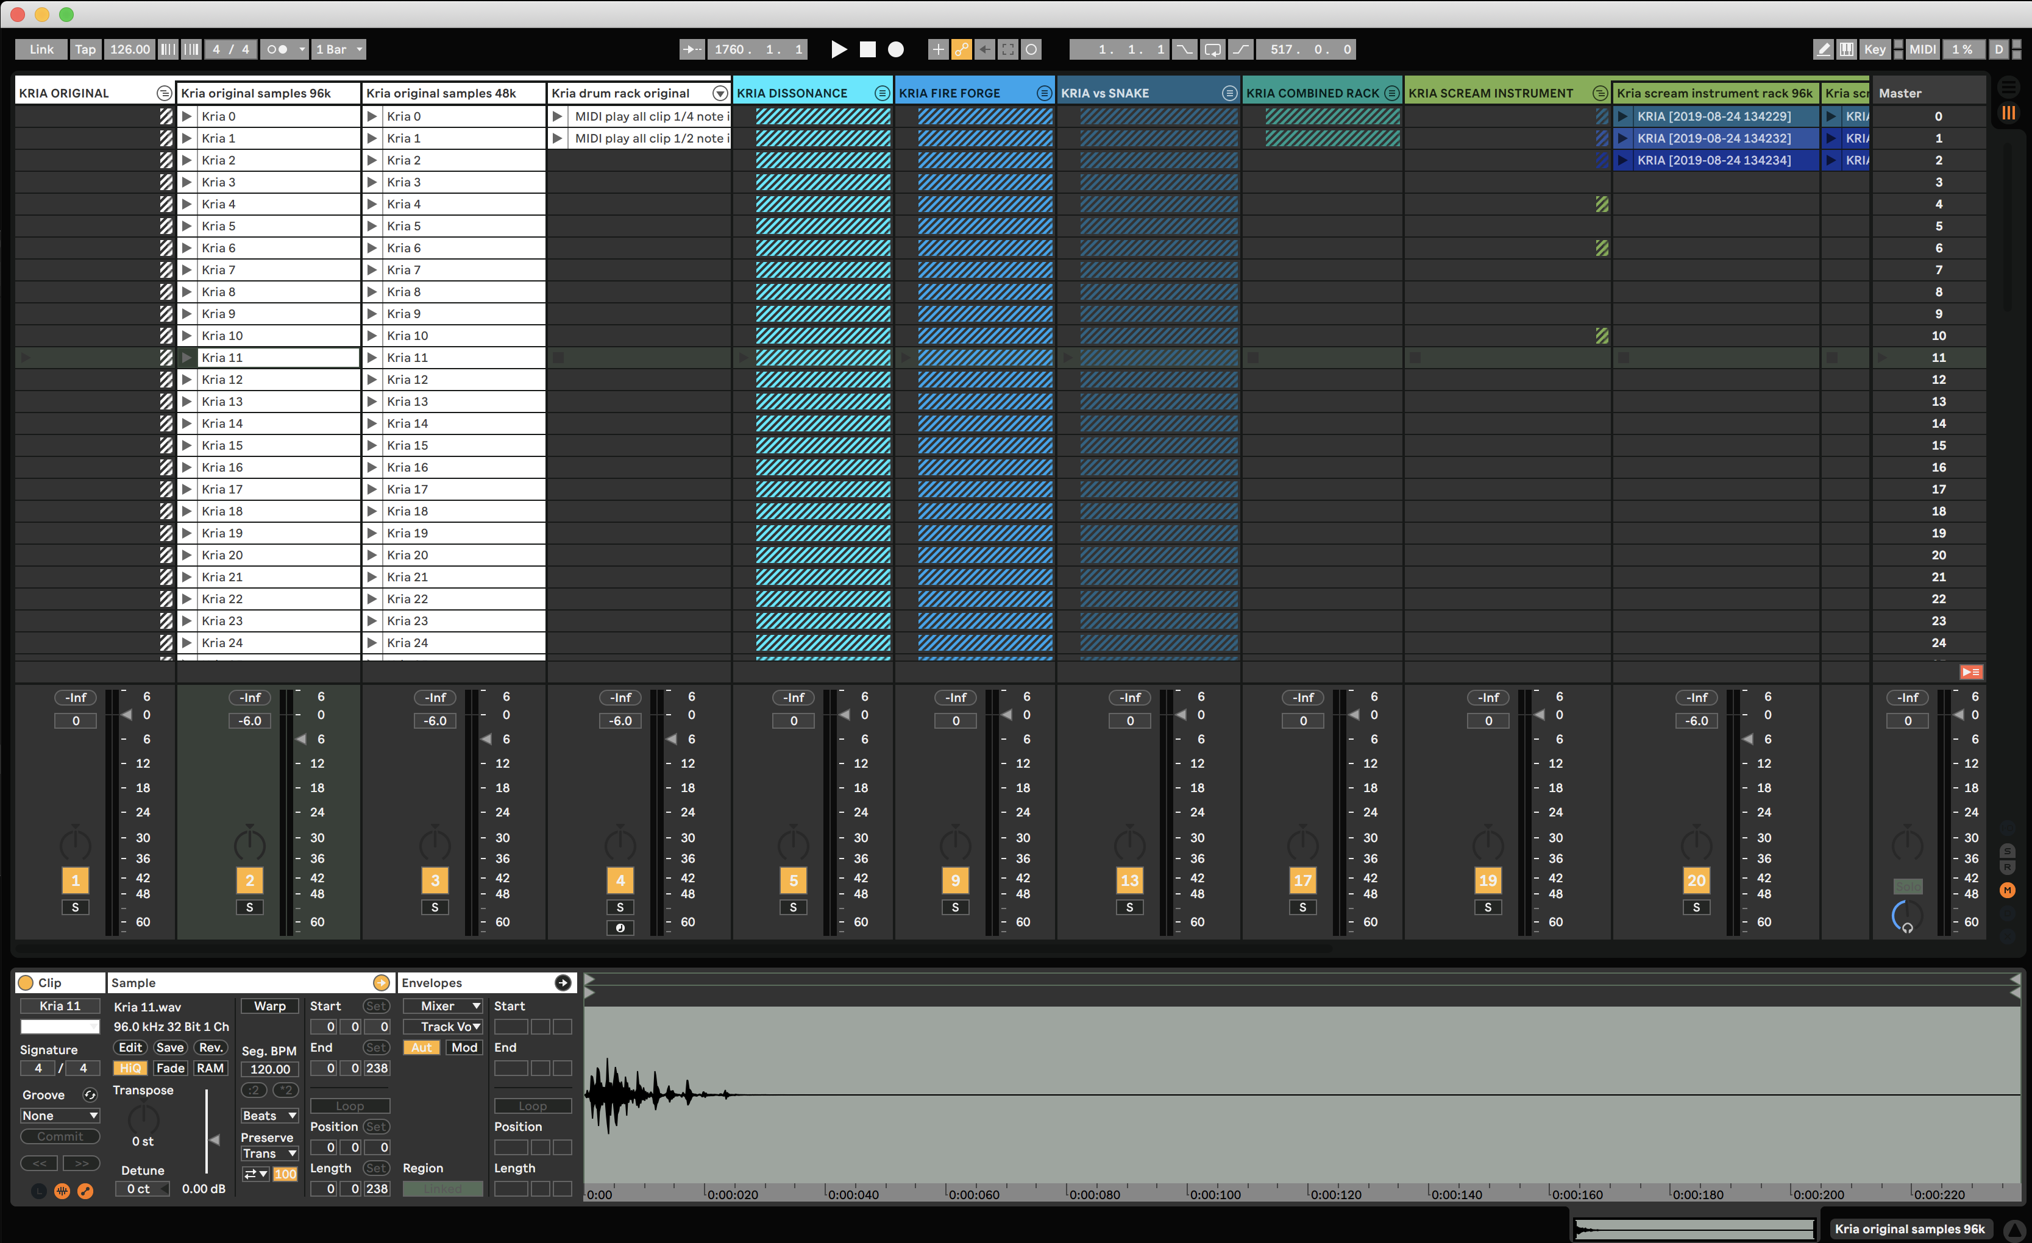Open the Groove None chooser
The image size is (2032, 1243).
pos(60,1116)
